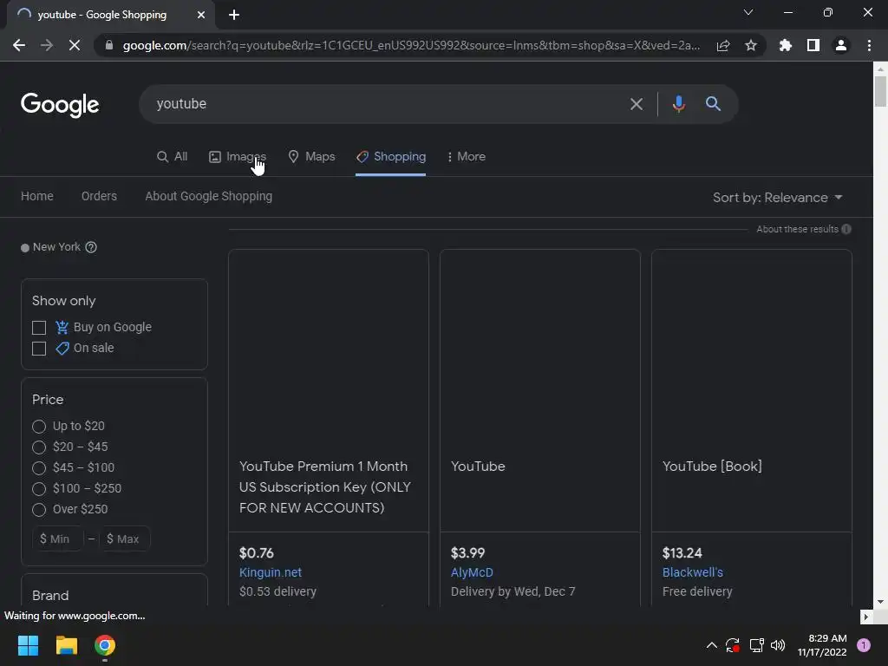Screen dimensions: 888x666
Task: Close the youtube - Google Shopping tab
Action: [201, 15]
